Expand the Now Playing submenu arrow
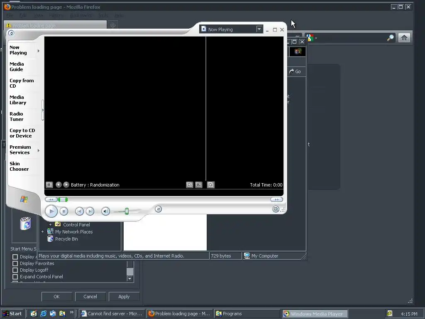425x319 pixels. coord(39,51)
